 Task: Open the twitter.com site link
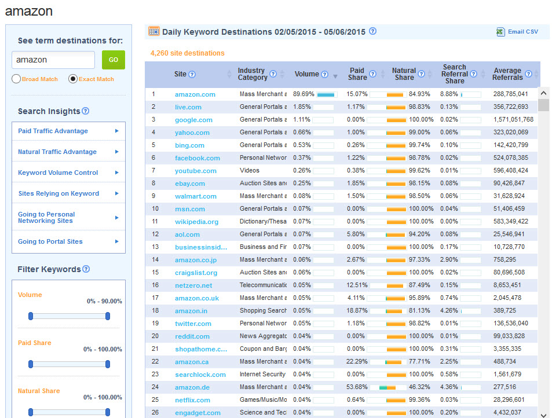point(193,324)
